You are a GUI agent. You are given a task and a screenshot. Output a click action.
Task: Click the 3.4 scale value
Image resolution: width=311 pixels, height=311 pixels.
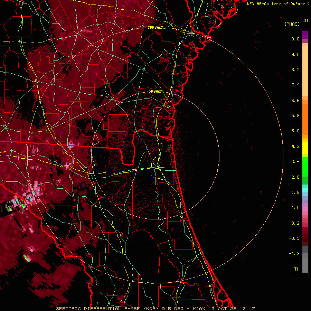(295, 162)
